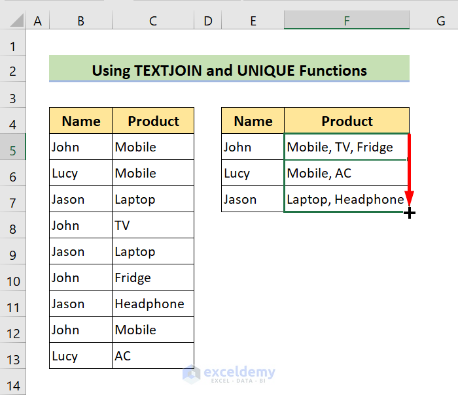The width and height of the screenshot is (458, 395).
Task: Select row 11 header
Action: [x=13, y=304]
